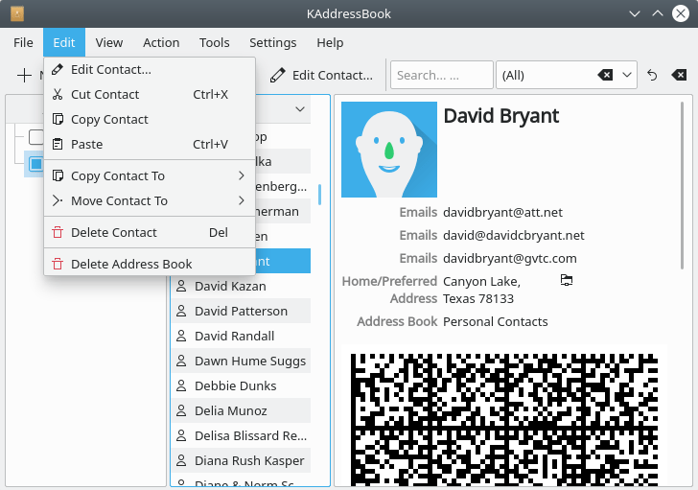Select Debbie Dunks in the contact list
Image resolution: width=698 pixels, height=490 pixels.
235,385
